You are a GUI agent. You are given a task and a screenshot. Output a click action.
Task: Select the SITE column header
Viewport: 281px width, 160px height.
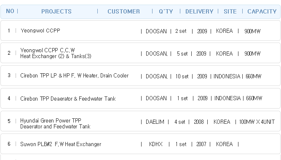click(230, 11)
